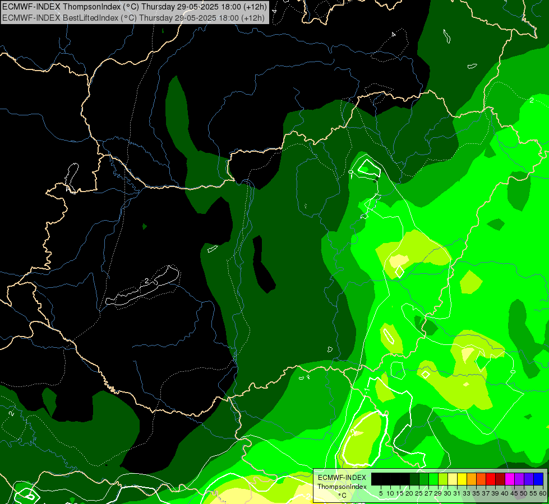Click the '-1' contour label on the map
The width and height of the screenshot is (549, 504).
coord(367,391)
